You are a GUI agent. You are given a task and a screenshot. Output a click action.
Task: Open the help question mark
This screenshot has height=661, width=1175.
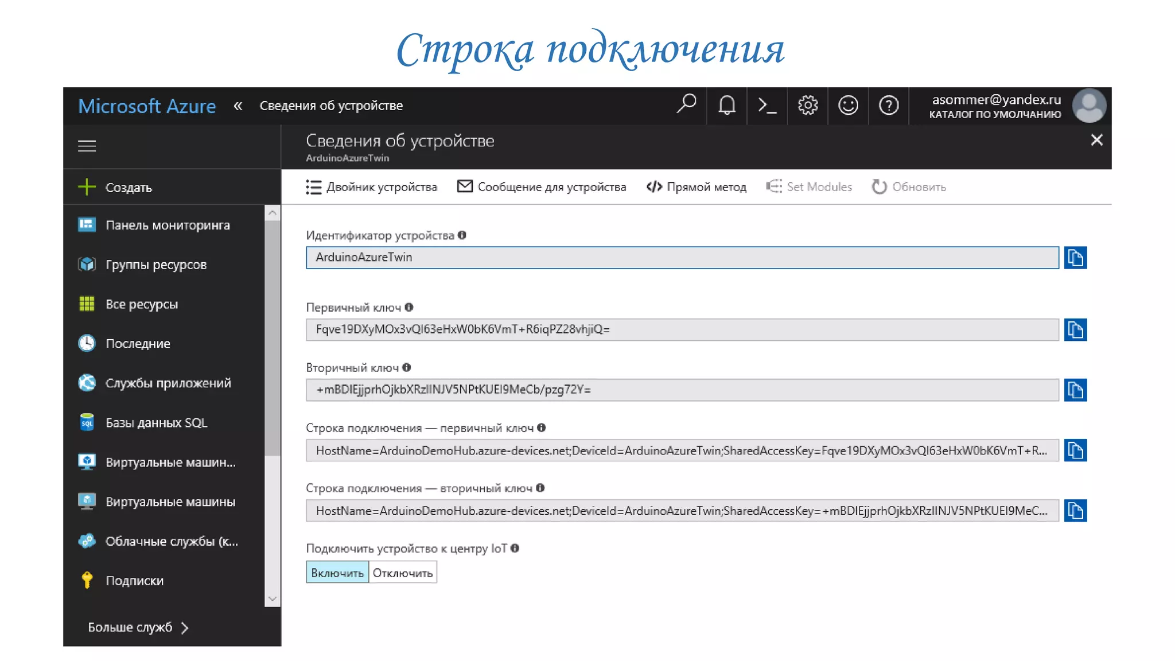point(889,105)
